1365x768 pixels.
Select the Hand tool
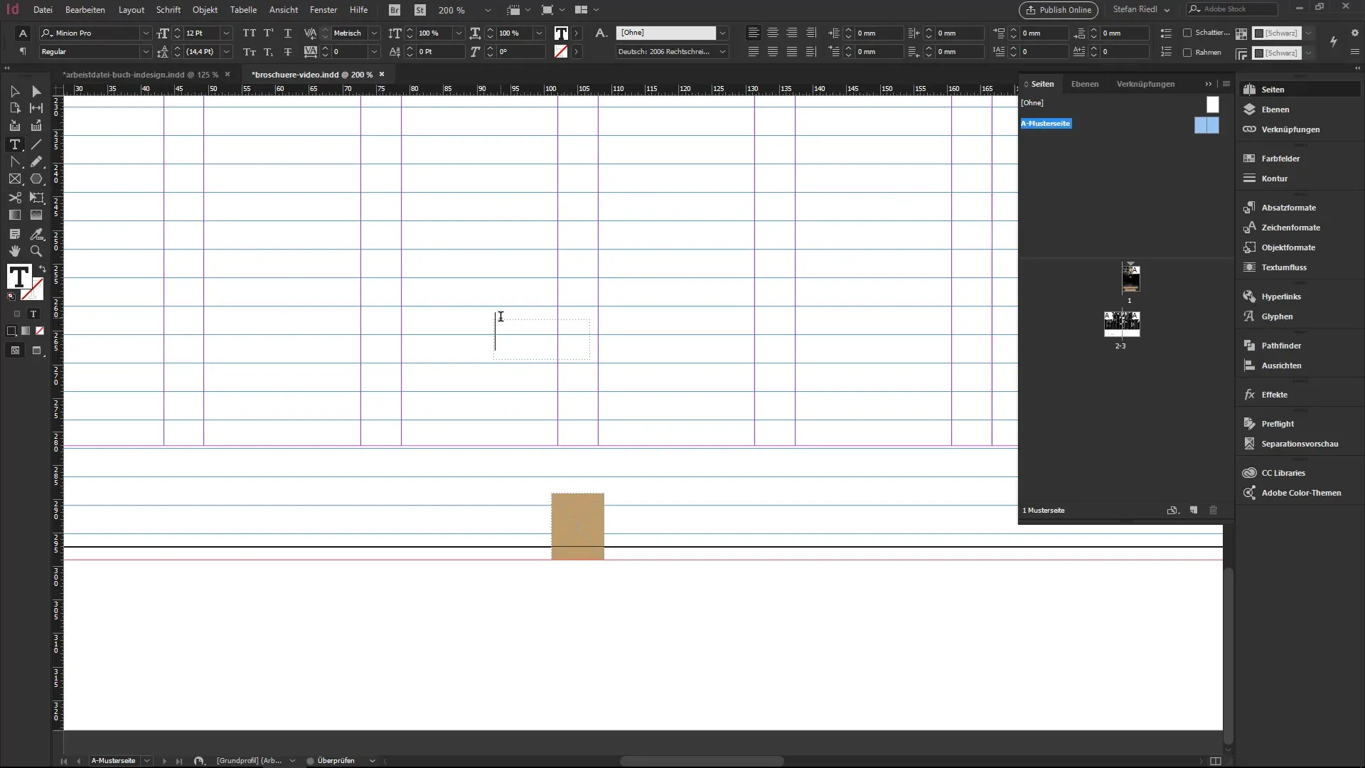[x=14, y=251]
